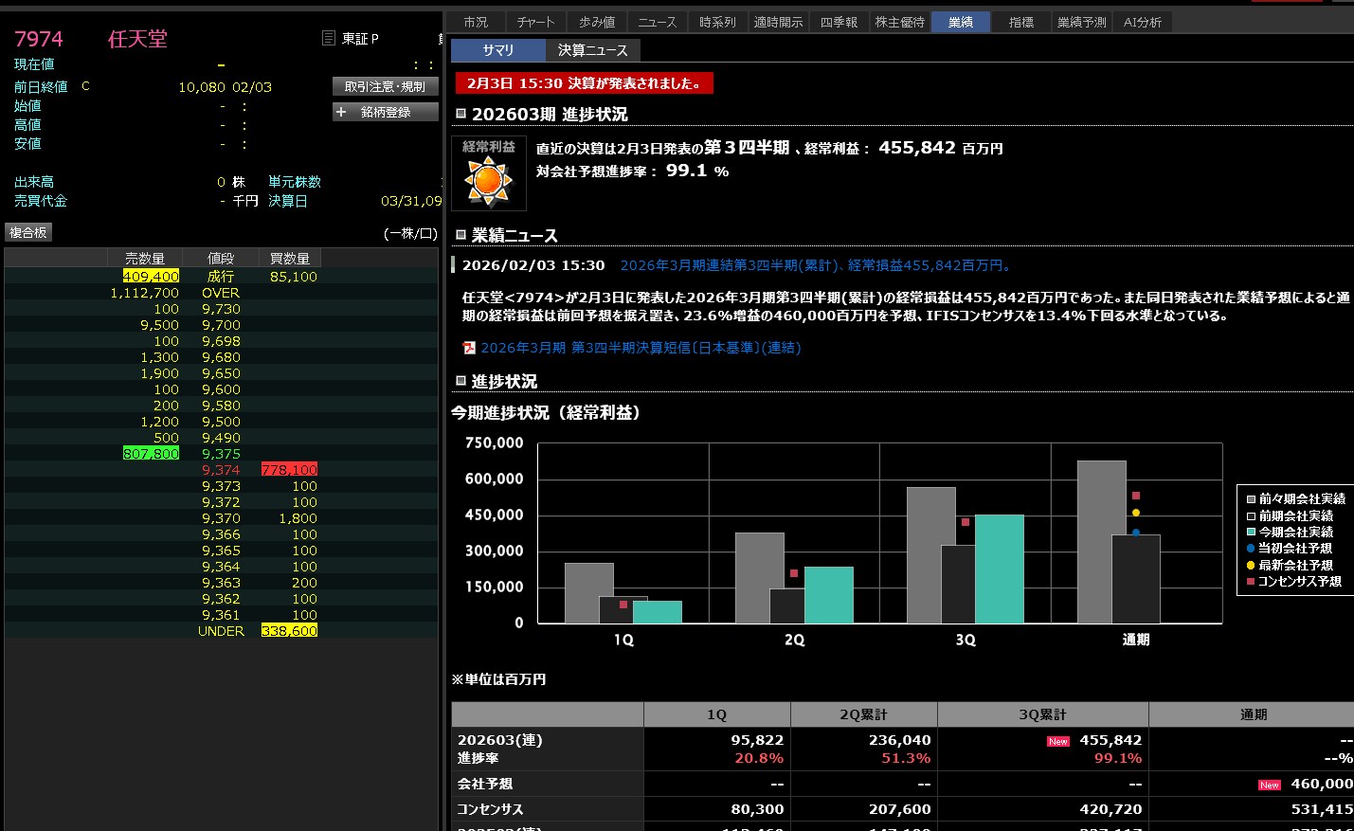
Task: Click the plus icon on 銘柄登録
Action: click(341, 112)
